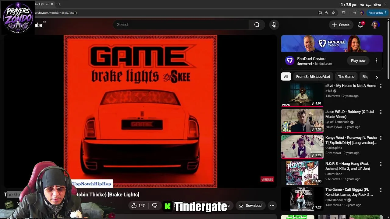Open Kanye West Runaway thumbnail

click(x=302, y=147)
